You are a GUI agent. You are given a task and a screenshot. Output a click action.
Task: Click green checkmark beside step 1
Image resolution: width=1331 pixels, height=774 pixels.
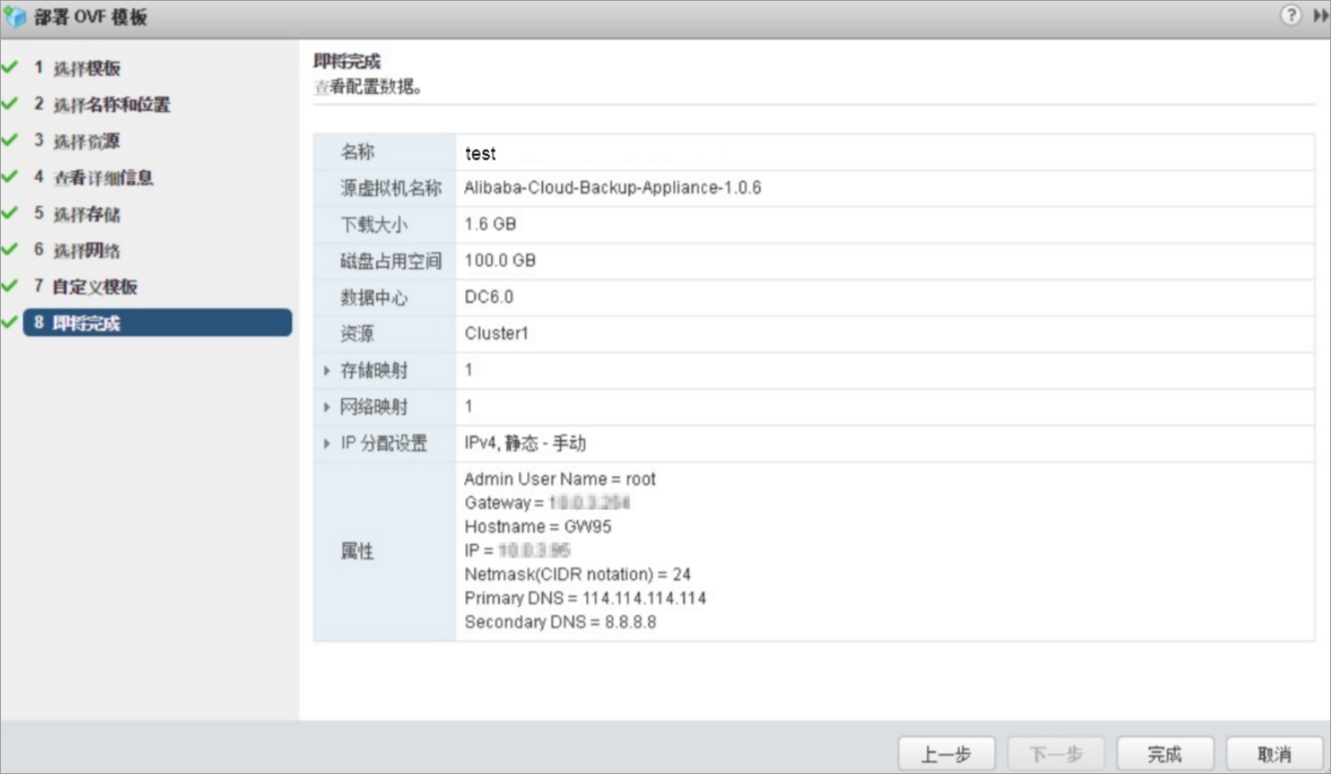click(10, 67)
